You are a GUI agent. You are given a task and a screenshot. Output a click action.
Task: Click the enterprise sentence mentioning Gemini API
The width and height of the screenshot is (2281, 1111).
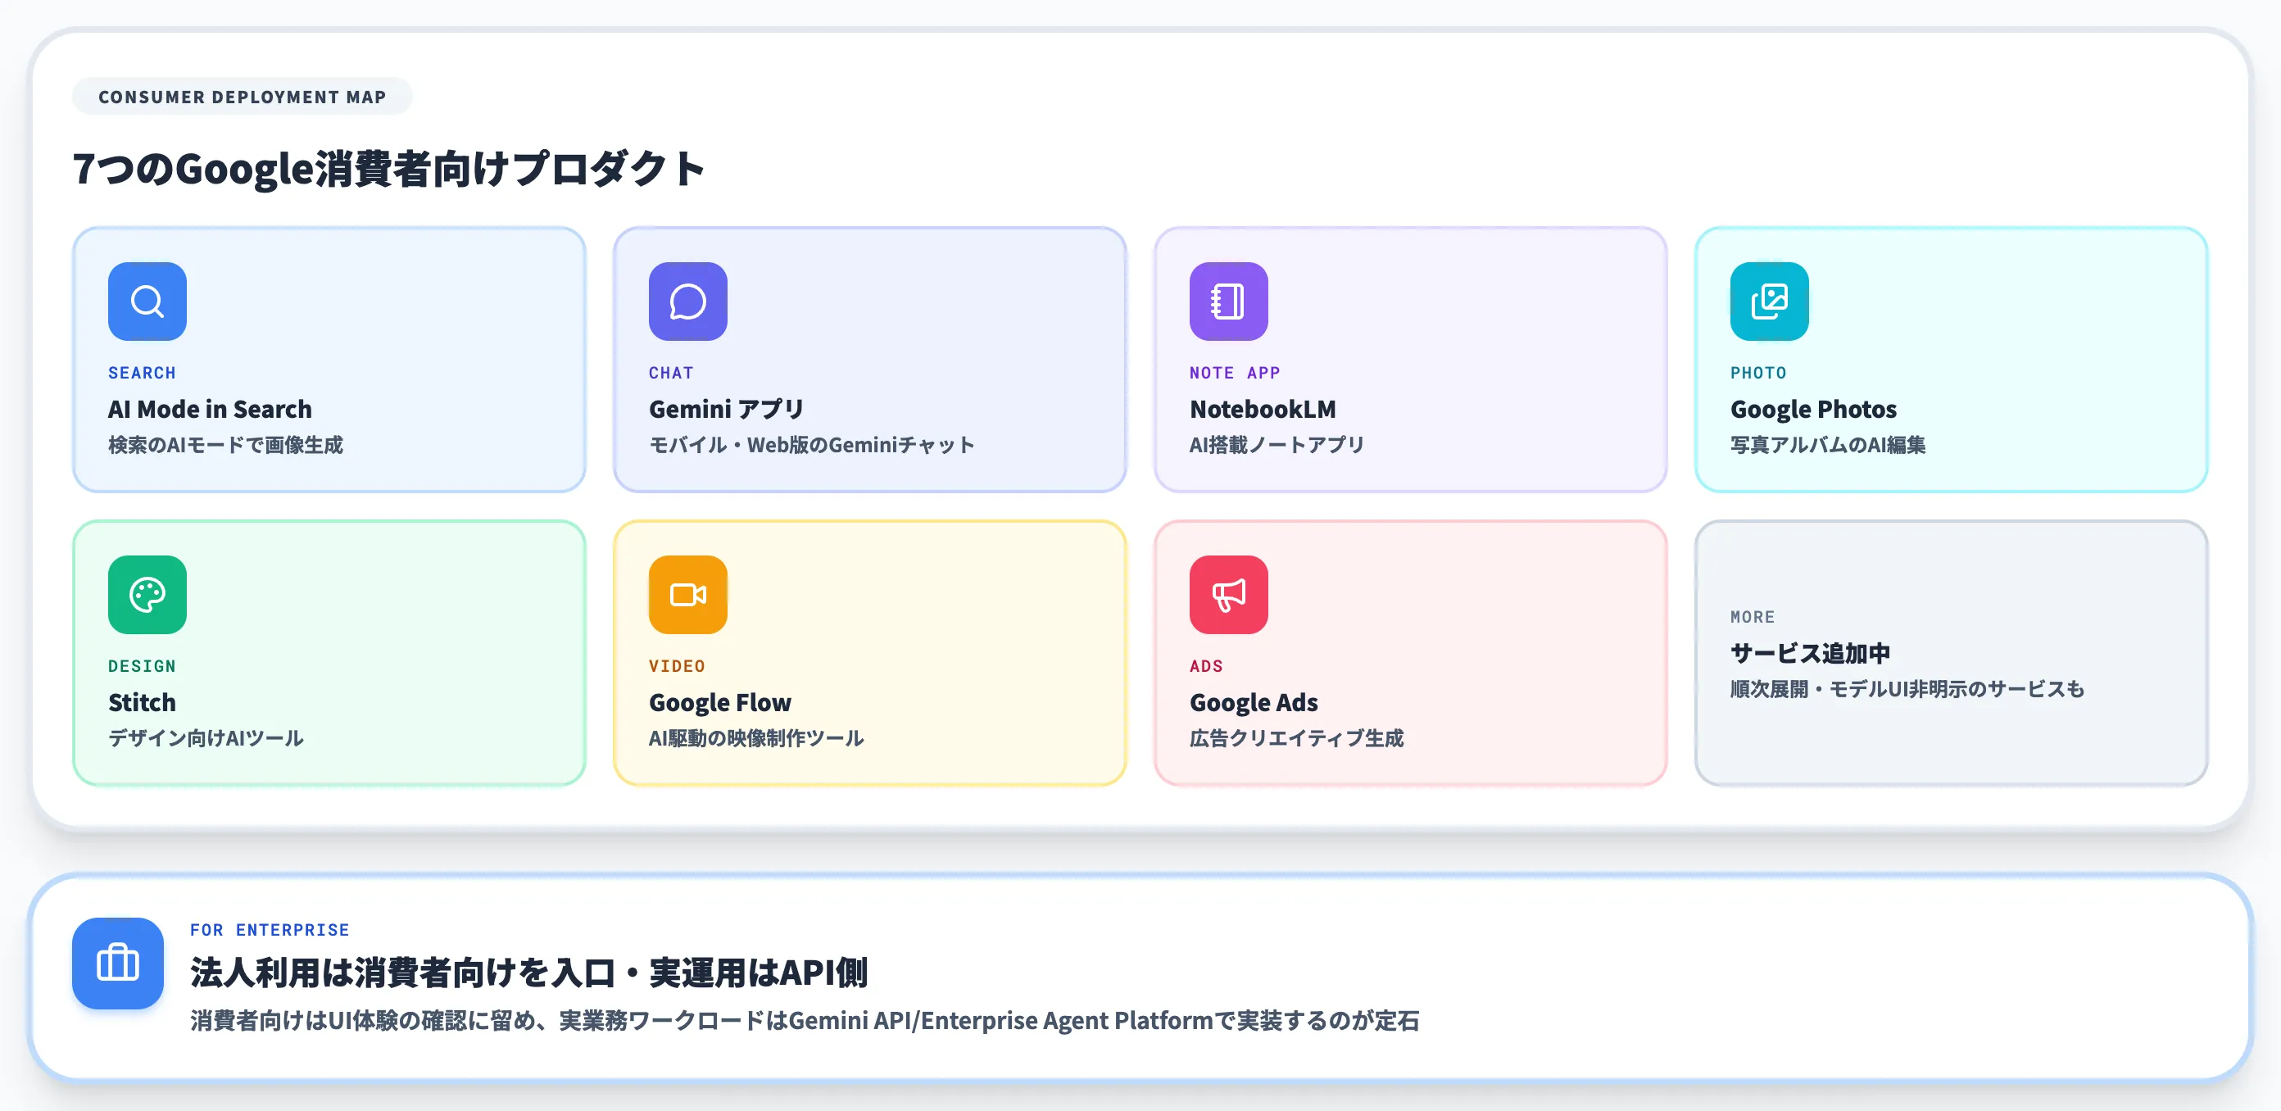805,1021
